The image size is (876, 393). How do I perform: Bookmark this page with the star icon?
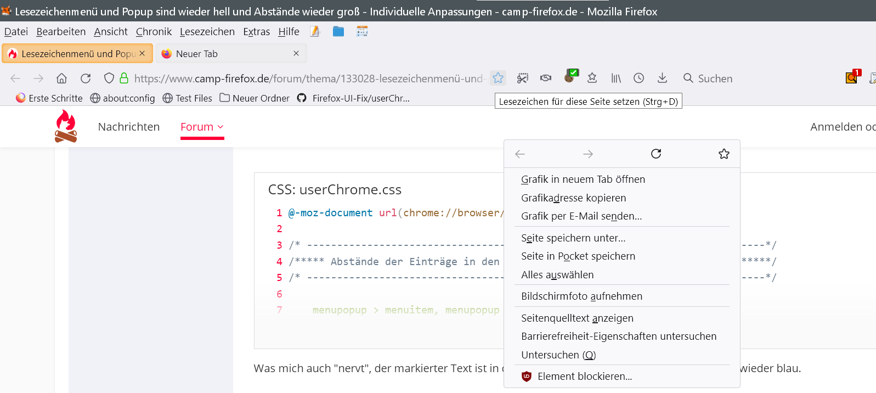coord(498,78)
